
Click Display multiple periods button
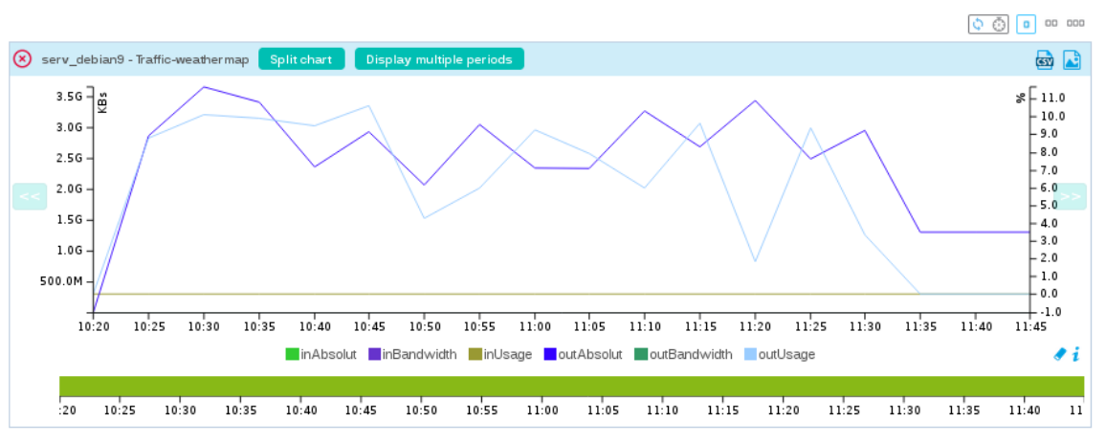[439, 59]
